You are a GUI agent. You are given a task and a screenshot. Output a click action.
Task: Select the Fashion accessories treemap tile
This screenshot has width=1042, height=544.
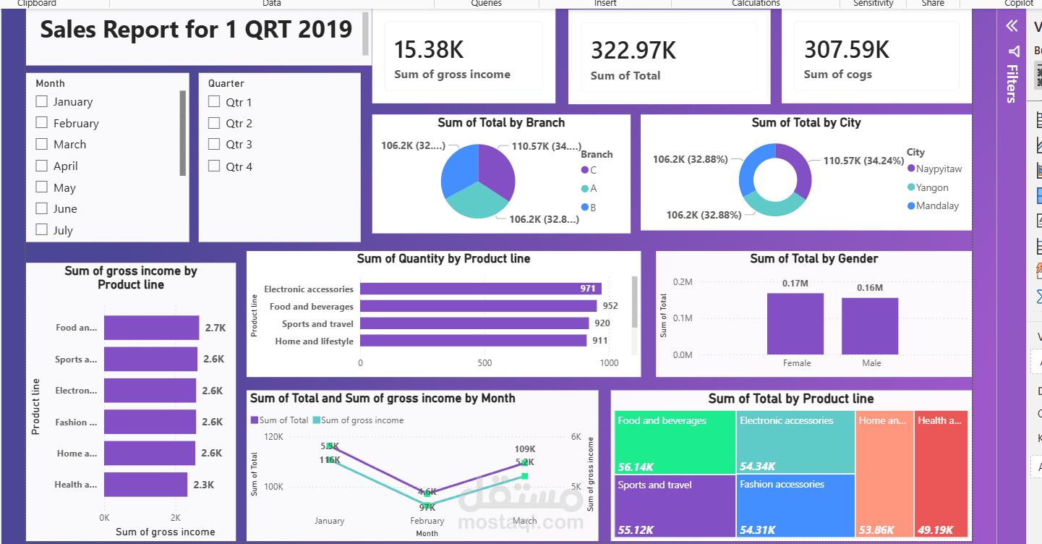click(x=795, y=506)
